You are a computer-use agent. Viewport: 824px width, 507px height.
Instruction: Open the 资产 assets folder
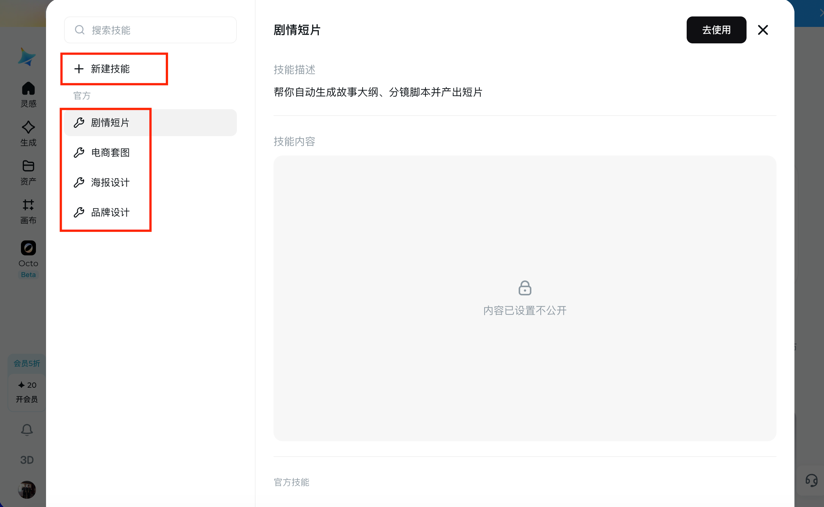click(28, 172)
